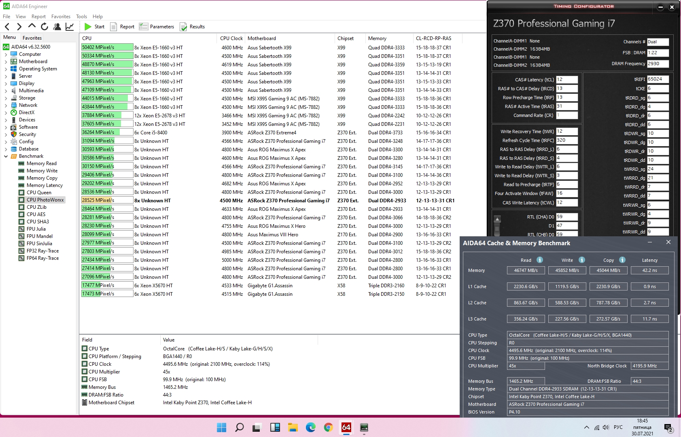The image size is (681, 437).
Task: Select the CPU SHA3 benchmark
Action: click(x=38, y=222)
